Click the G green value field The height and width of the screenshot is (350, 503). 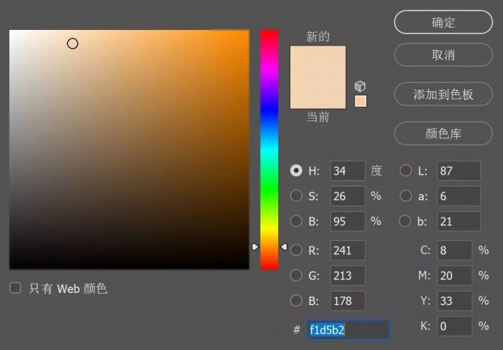pos(347,275)
